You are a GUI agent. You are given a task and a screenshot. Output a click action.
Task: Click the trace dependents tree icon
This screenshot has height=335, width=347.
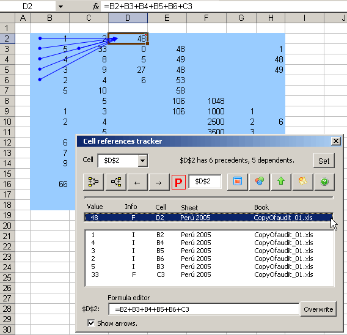(116, 182)
